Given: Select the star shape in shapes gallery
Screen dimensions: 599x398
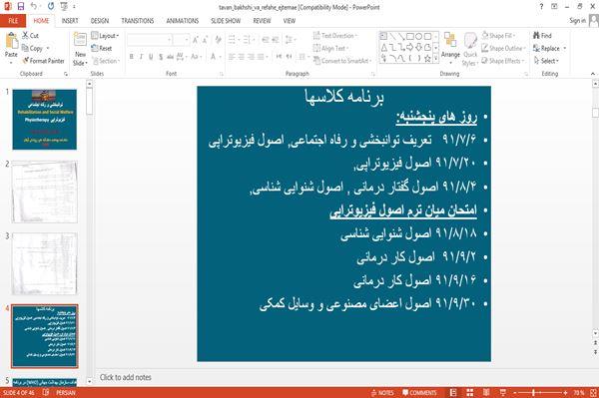Looking at the screenshot, I should 427,58.
